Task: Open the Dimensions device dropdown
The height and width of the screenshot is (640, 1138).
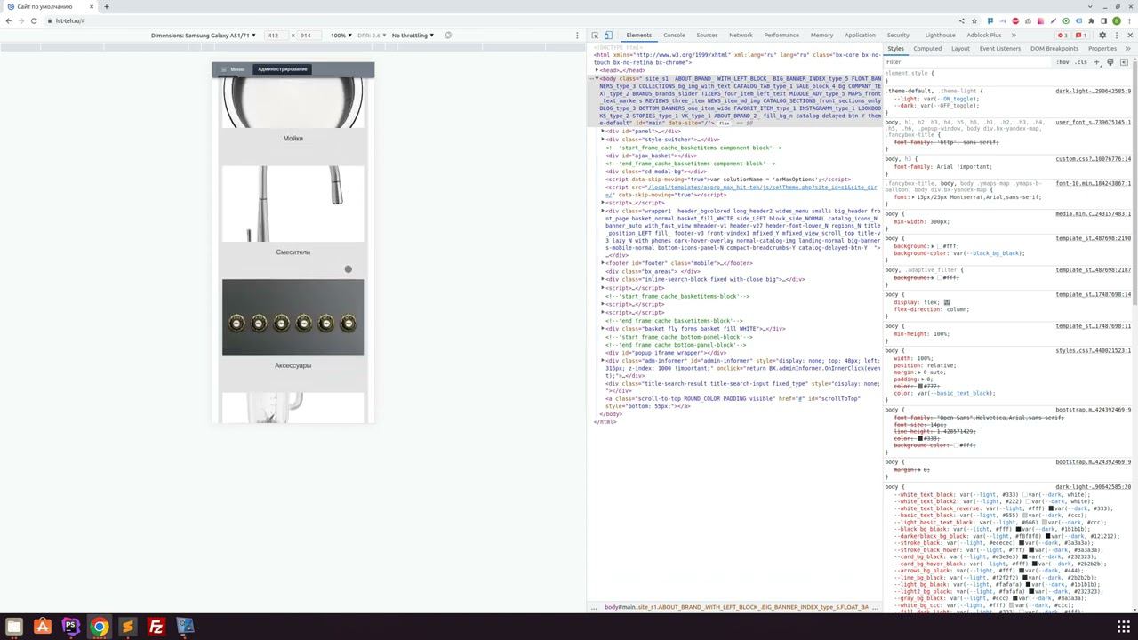Action: point(204,36)
